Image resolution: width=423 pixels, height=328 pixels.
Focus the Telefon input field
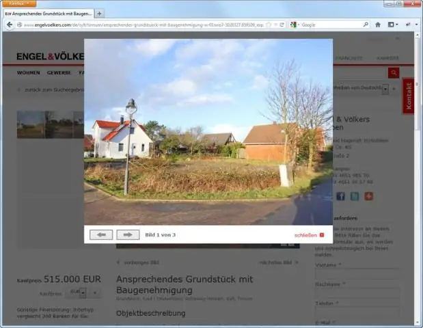[357, 312]
